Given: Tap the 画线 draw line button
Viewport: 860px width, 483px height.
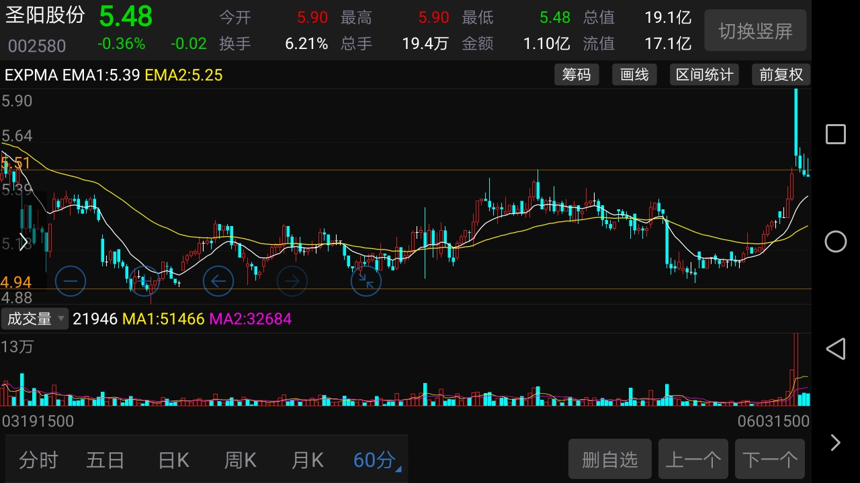Looking at the screenshot, I should [x=634, y=74].
